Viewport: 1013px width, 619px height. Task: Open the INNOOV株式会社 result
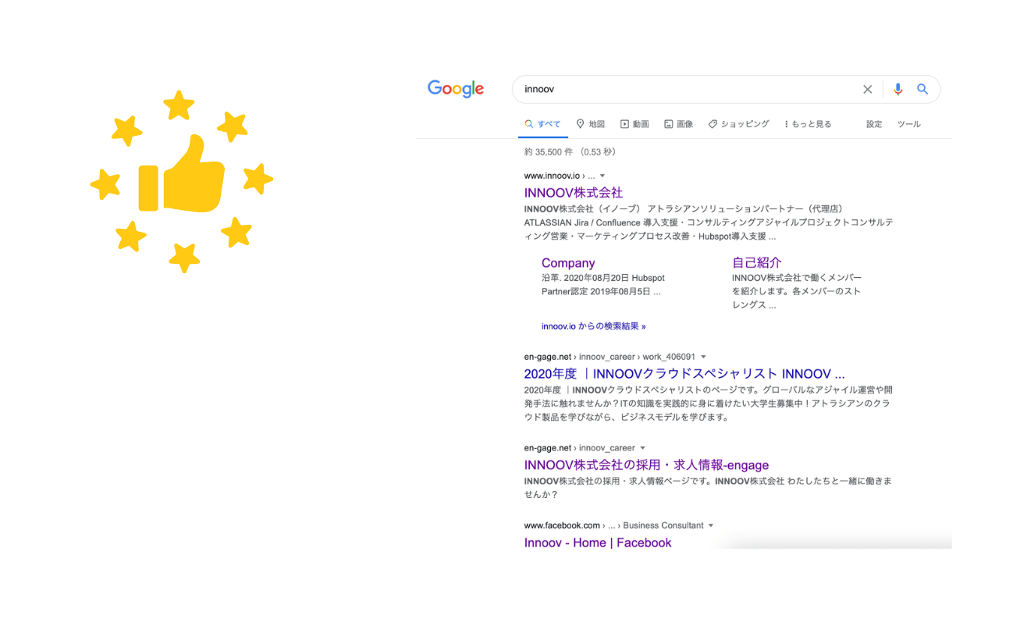(574, 192)
